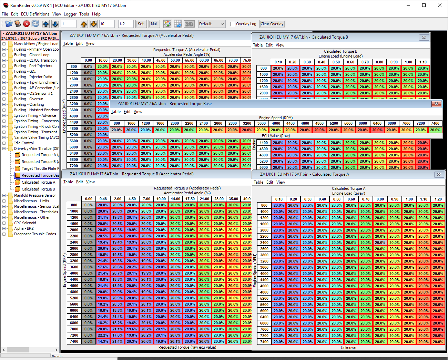Open the 3D view button
Viewport: 448px width, 360px height.
click(x=189, y=24)
